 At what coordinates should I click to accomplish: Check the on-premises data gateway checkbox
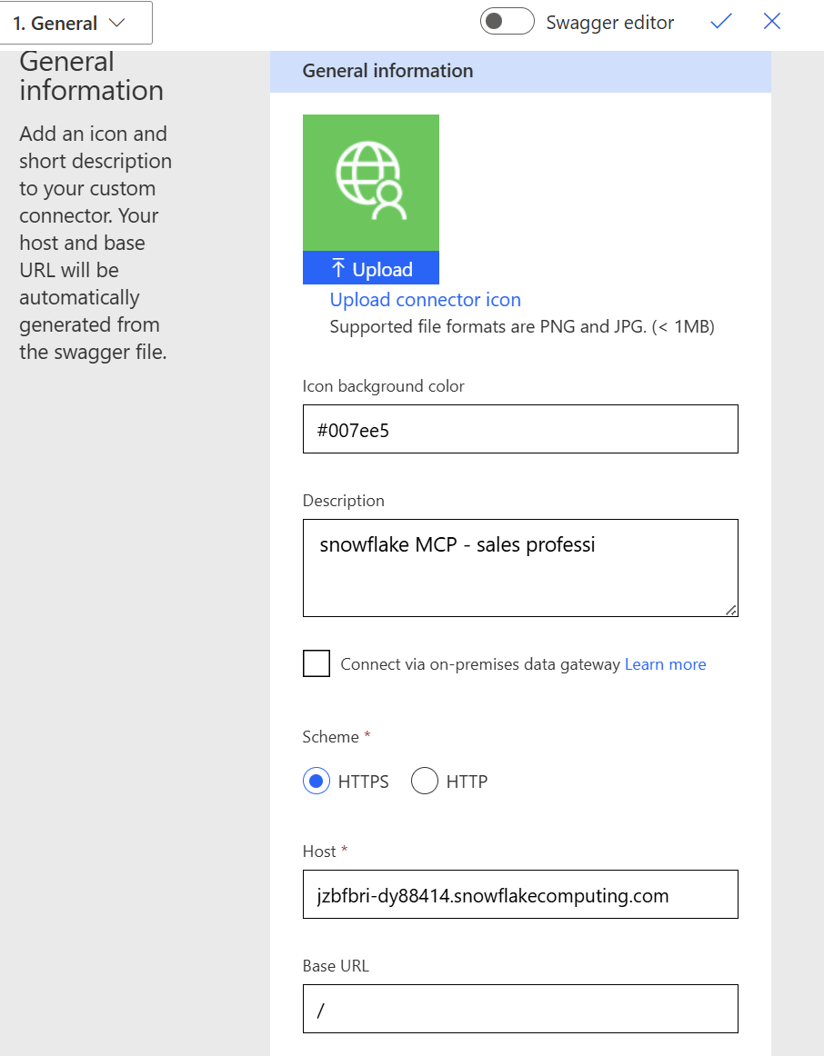point(316,663)
